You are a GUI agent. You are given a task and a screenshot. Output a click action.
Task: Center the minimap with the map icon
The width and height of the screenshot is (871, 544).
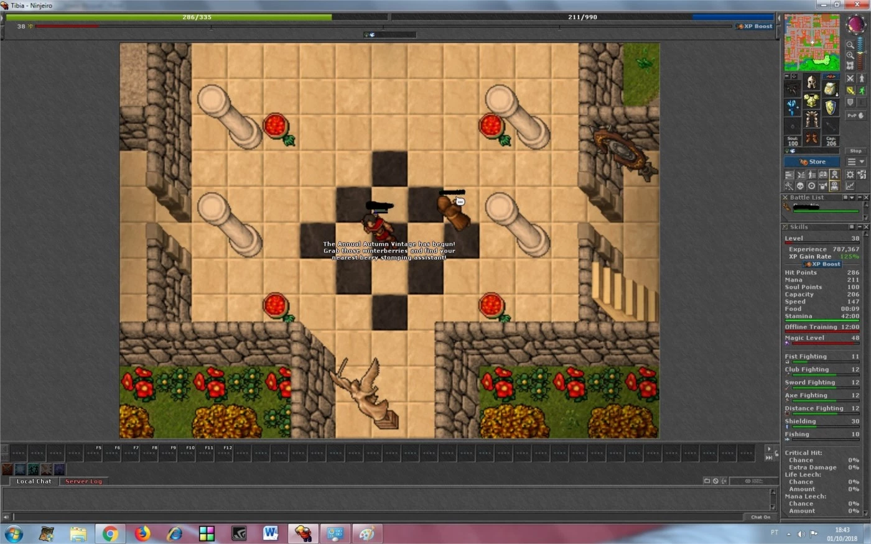[x=850, y=65]
